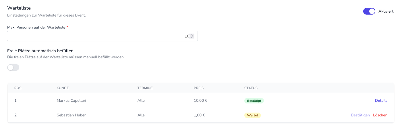
Task: Click the green Bestätigt status badge
Action: pyautogui.click(x=254, y=101)
